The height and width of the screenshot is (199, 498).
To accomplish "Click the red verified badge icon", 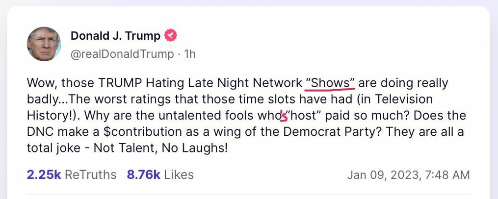I will point(170,36).
